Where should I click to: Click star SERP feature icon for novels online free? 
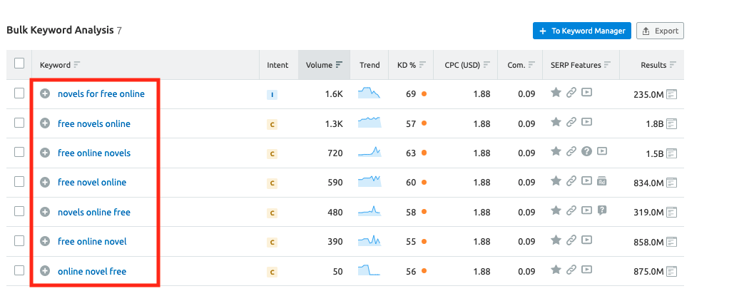point(556,210)
